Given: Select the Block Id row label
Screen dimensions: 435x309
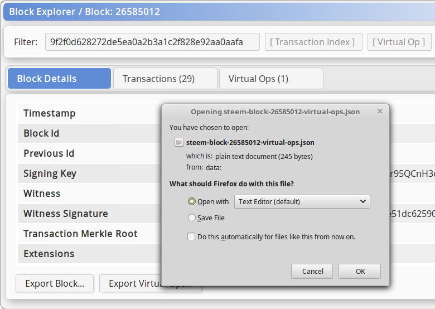Looking at the screenshot, I should [x=41, y=133].
